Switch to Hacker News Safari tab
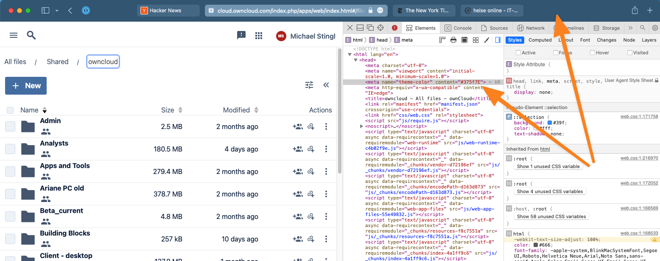The width and height of the screenshot is (660, 261). pos(168,11)
